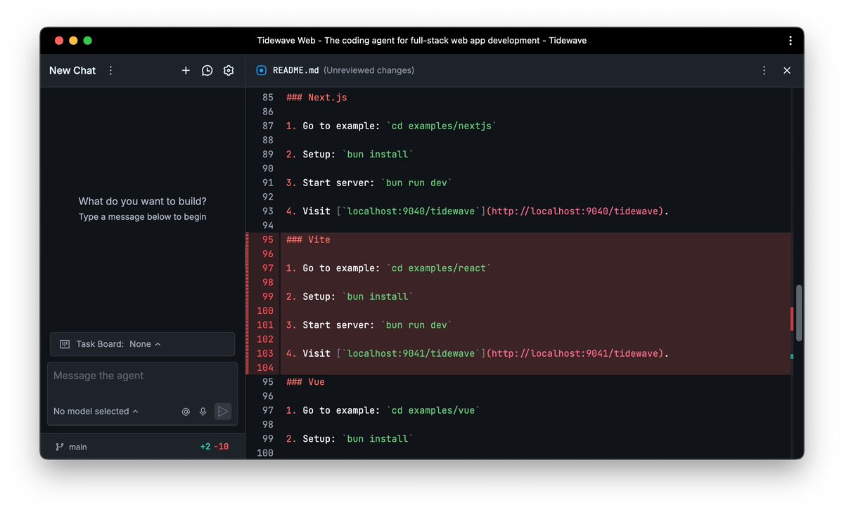Click line number 85 in gutter

[x=267, y=98]
